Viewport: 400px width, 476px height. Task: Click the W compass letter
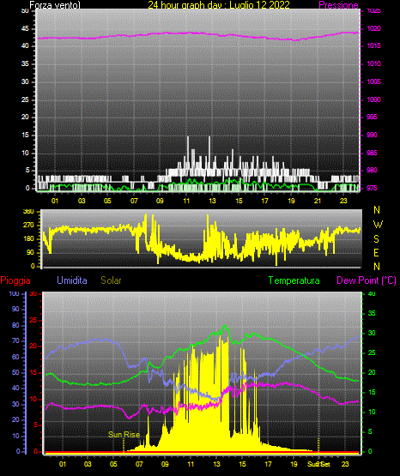pos(378,225)
